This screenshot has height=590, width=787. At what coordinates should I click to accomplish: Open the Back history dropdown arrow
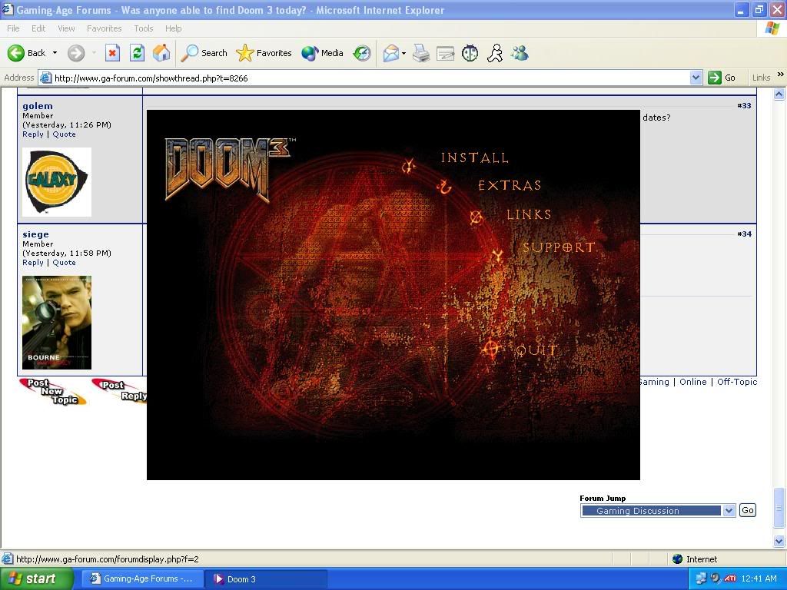(55, 53)
